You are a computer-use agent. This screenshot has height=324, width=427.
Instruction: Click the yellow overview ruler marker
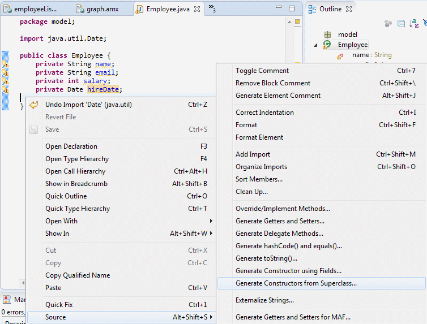pos(297,22)
